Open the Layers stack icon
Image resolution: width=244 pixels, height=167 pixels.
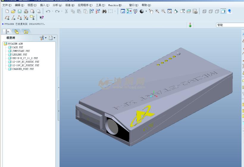tap(189, 11)
